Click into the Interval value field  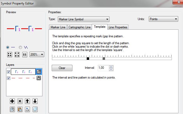103,68
